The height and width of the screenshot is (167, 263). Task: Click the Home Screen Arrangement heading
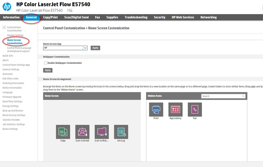(57, 79)
